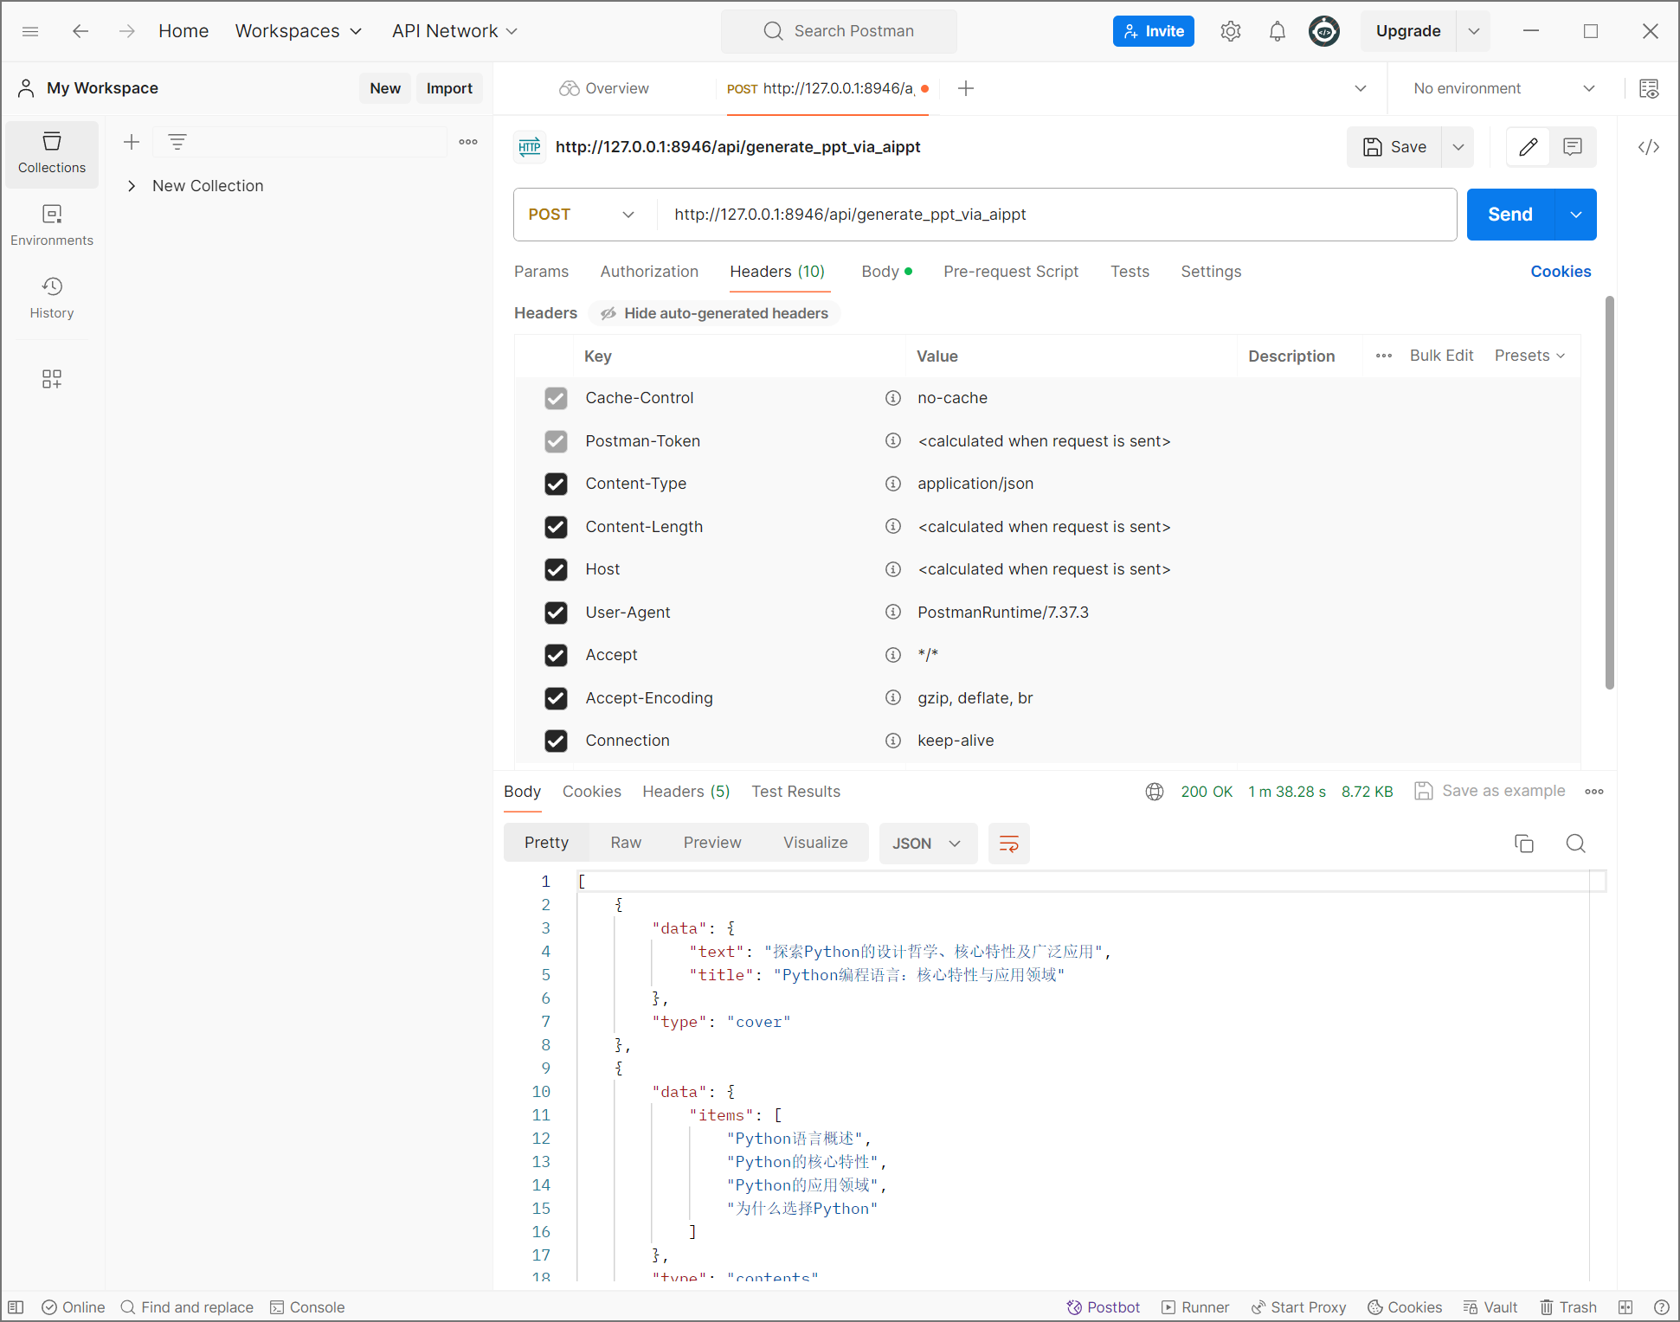Open the History sidebar panel

[52, 298]
